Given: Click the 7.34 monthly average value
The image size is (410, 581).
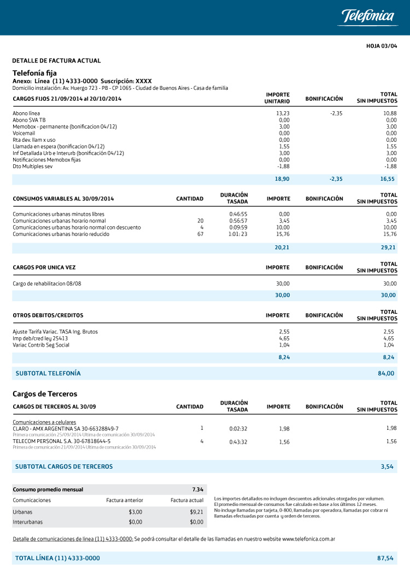Looking at the screenshot, I should point(197,490).
